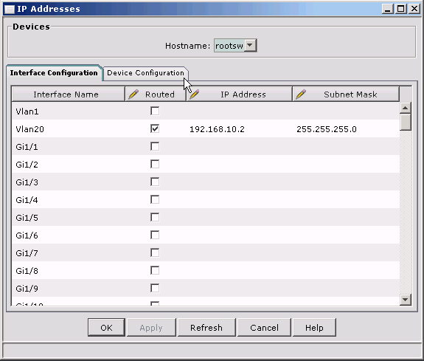
Task: Uncheck Routed checkbox for Vlan20
Action: pos(155,128)
